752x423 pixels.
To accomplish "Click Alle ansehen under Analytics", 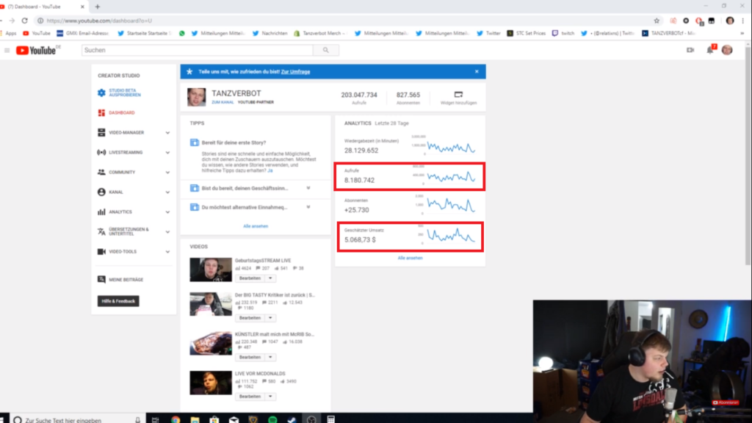I will click(410, 258).
